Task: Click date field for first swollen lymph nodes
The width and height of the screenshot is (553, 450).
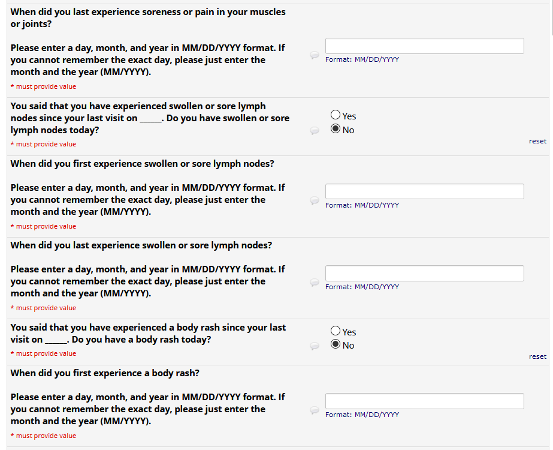Action: (424, 191)
